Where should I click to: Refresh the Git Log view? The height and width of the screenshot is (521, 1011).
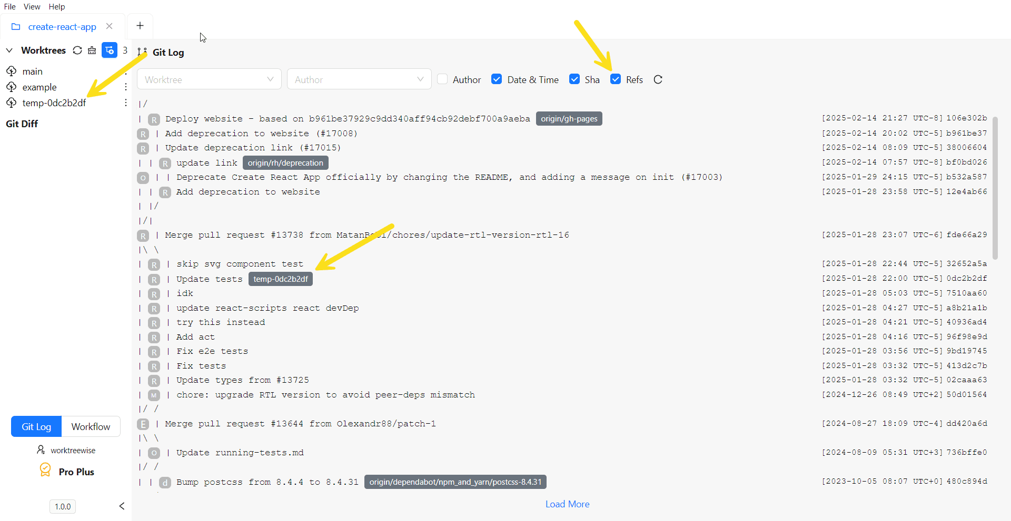658,79
